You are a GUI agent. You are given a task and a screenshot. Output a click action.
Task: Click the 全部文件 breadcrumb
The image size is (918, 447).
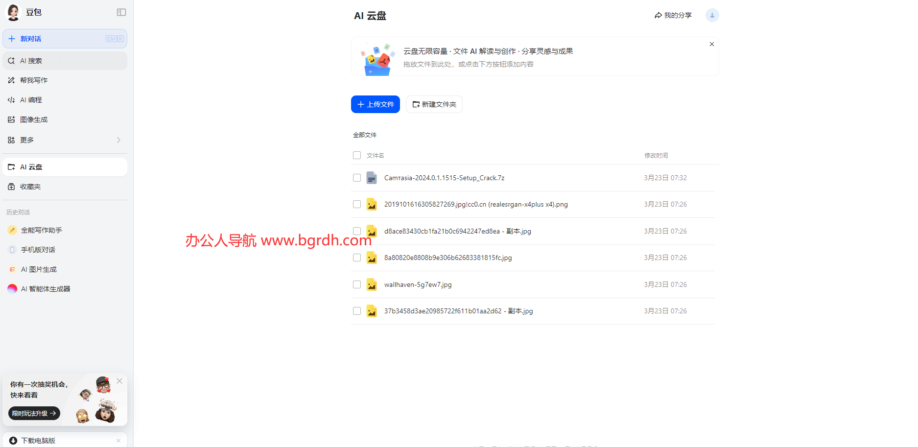tap(365, 135)
